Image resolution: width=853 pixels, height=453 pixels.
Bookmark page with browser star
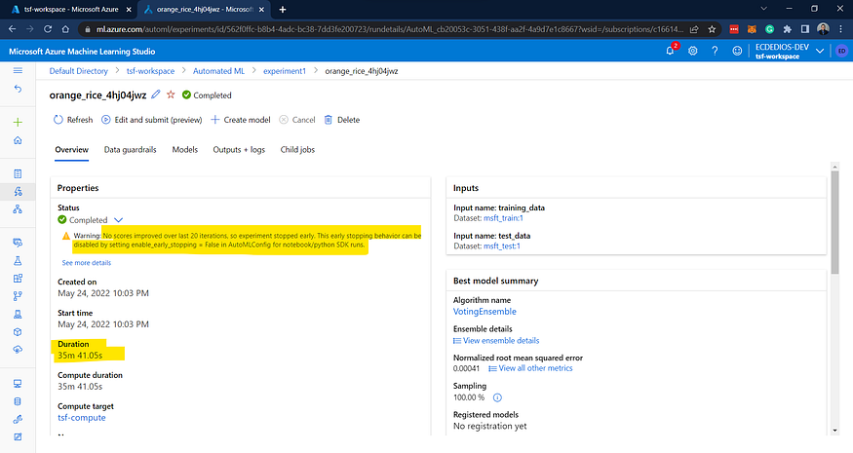712,29
